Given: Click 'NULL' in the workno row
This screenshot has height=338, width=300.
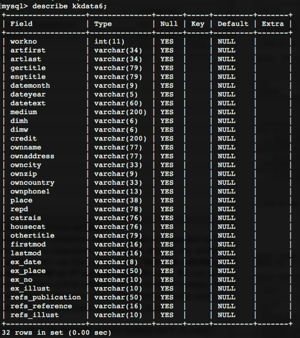Looking at the screenshot, I should (226, 41).
